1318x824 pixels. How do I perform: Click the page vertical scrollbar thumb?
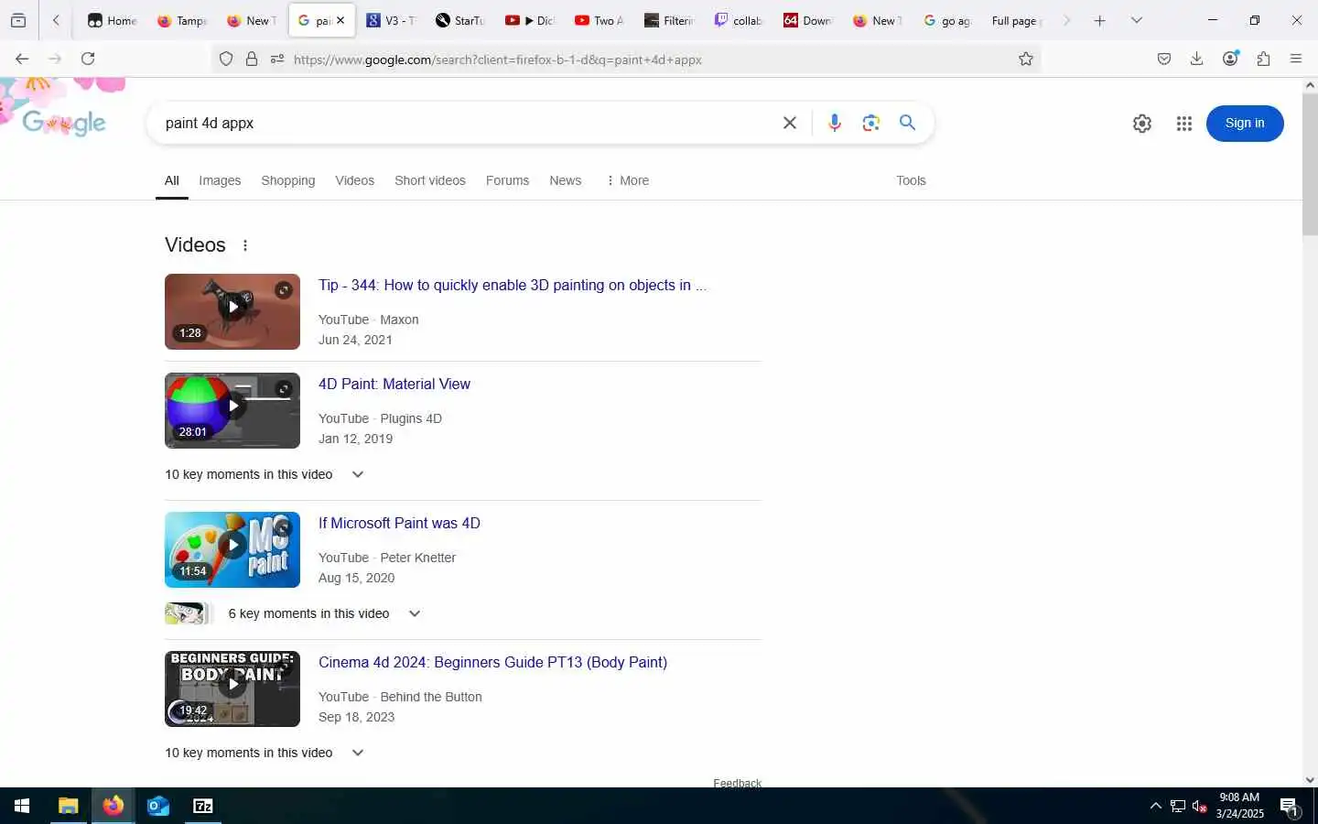(x=1310, y=163)
